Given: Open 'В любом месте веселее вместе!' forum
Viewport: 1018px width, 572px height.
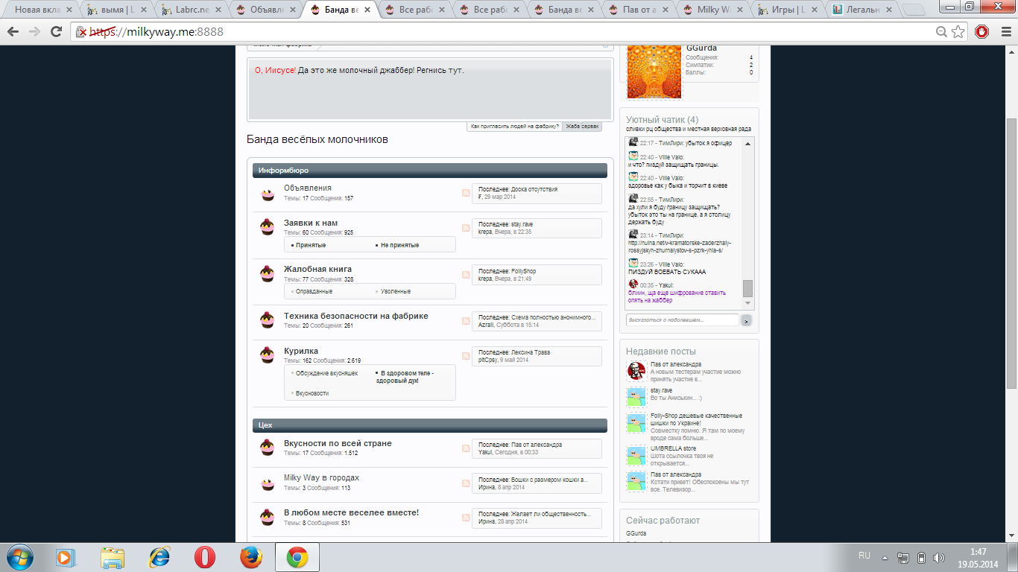Looking at the screenshot, I should point(351,512).
